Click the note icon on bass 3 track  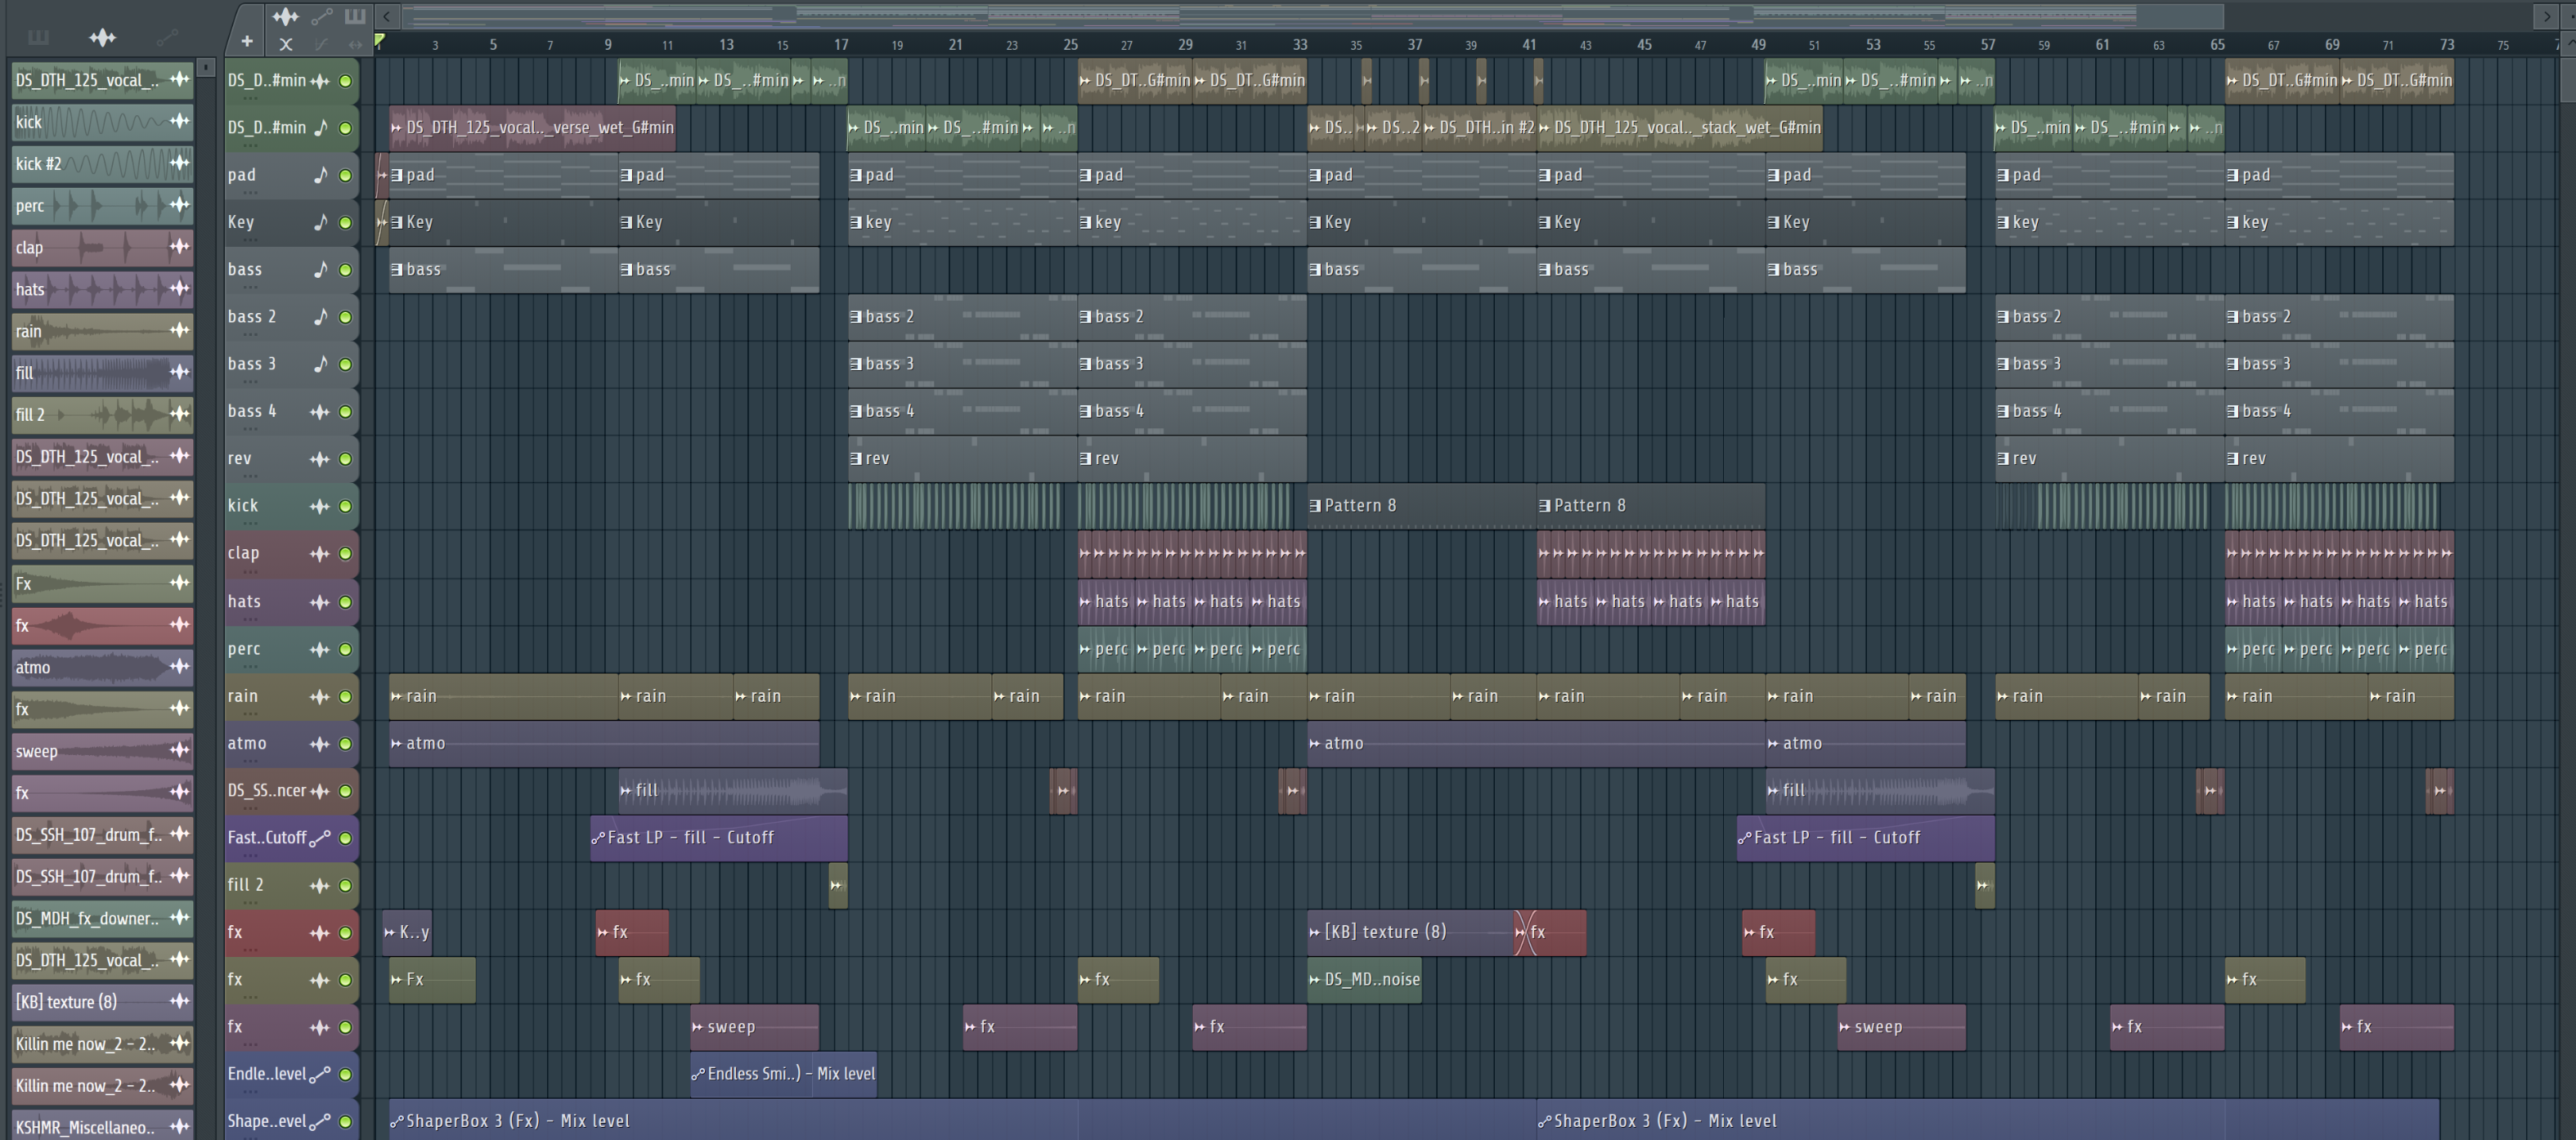[320, 364]
